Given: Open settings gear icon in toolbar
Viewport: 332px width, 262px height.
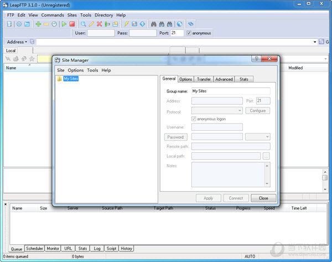Looking at the screenshot, I should pyautogui.click(x=19, y=24).
